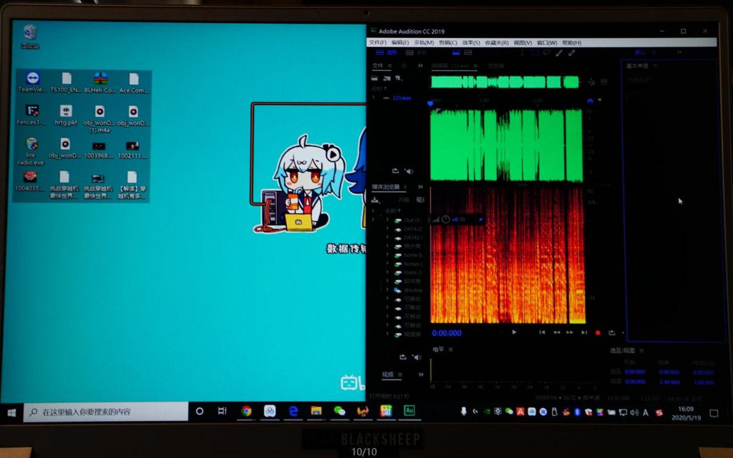The width and height of the screenshot is (733, 458).
Task: Adjust the HUD volume gain knob
Action: coord(446,219)
